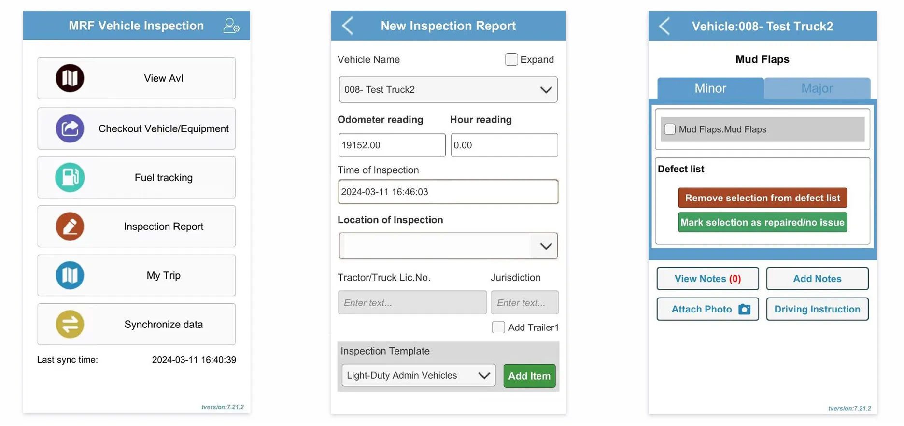Viewport: 904px width, 426px height.
Task: Click the Mud Flaps heading
Action: coord(762,59)
